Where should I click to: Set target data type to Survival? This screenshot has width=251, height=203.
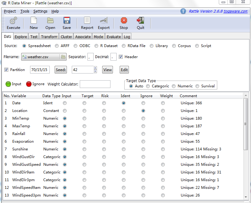point(197,86)
